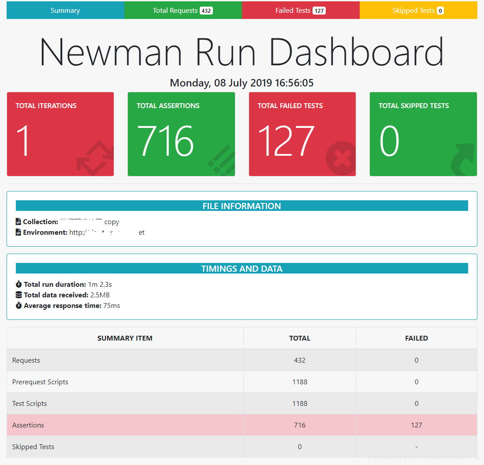
Task: Select the average response time 75ms
Action: [x=112, y=306]
